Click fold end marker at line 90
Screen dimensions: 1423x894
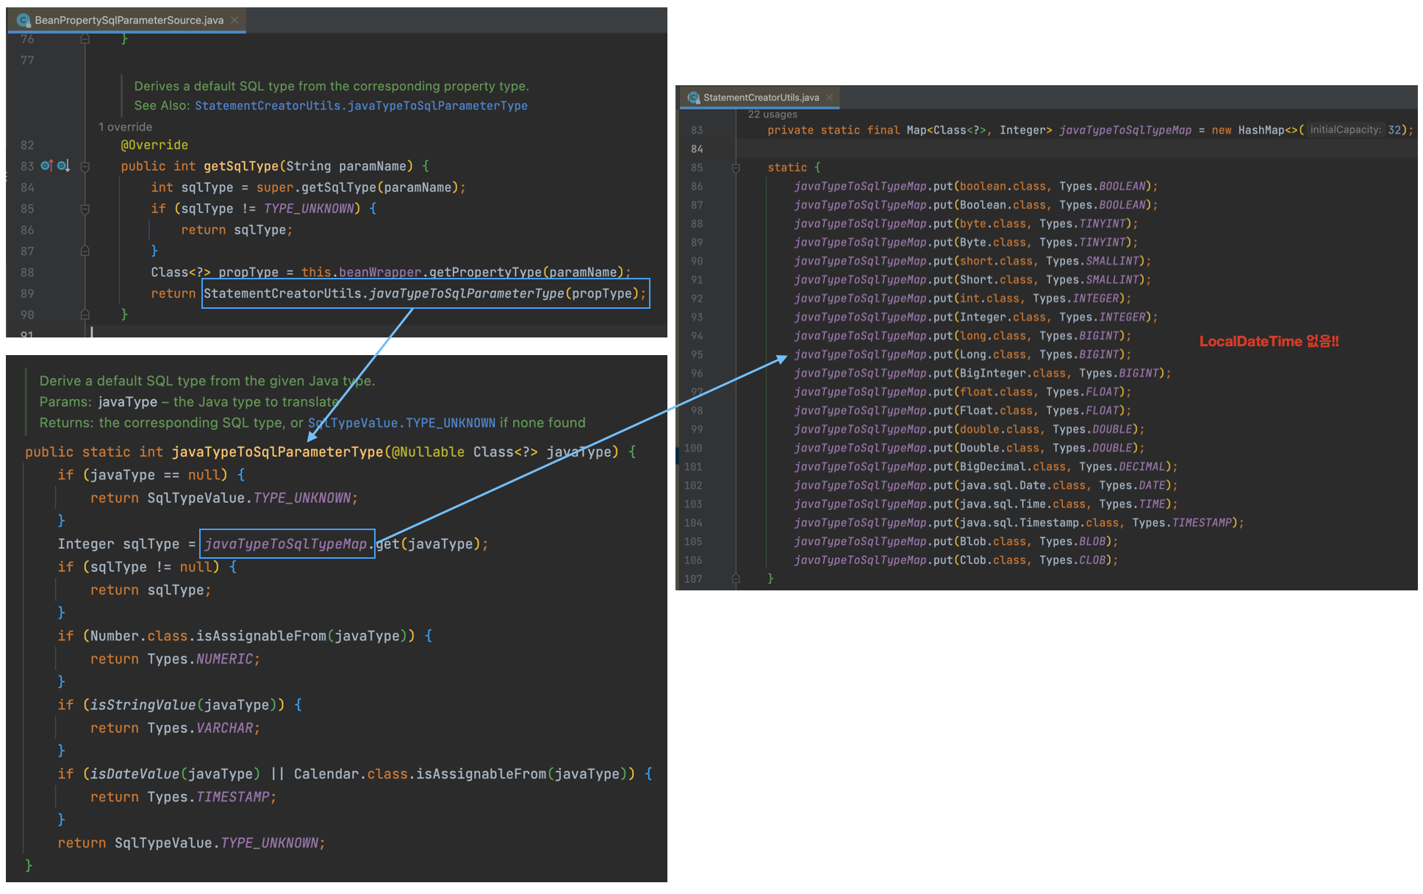85,315
